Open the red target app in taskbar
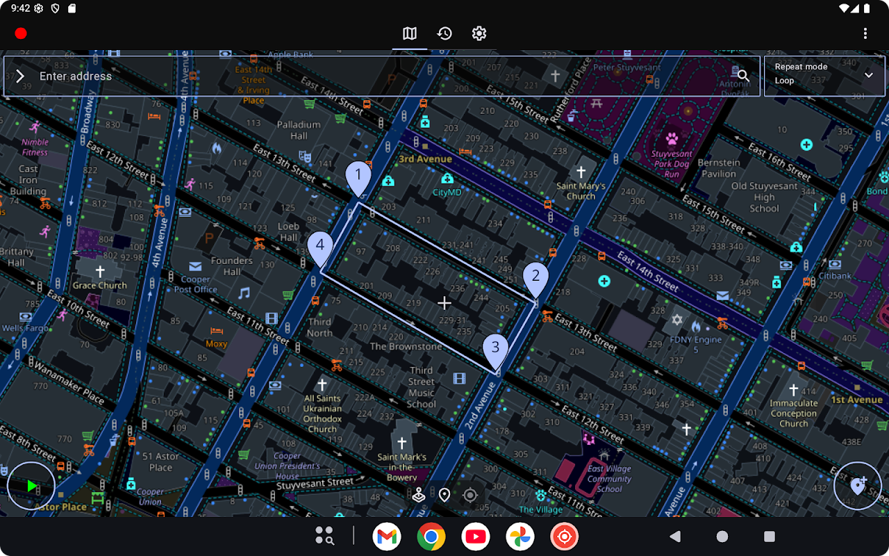This screenshot has width=889, height=556. 565,537
